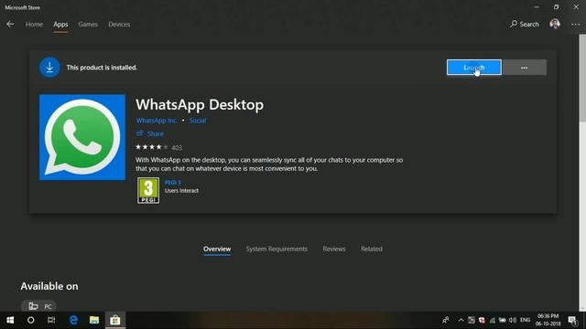Share the WhatsApp Desktop app
586x329 pixels.
click(x=150, y=133)
